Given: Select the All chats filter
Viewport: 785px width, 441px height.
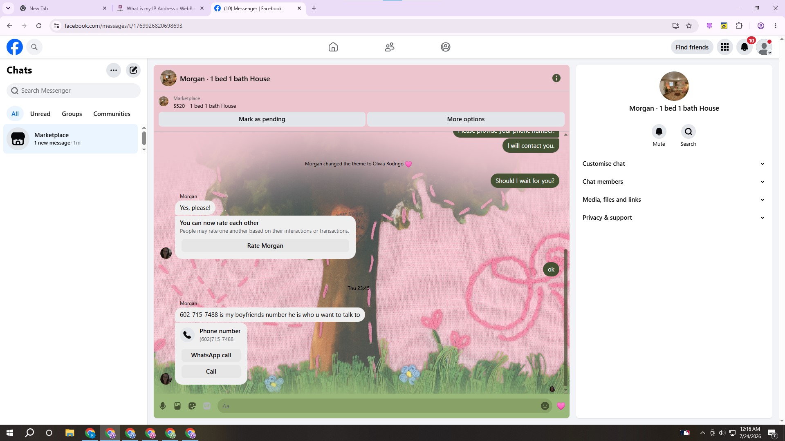Looking at the screenshot, I should [15, 114].
